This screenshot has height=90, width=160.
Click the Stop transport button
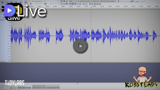click(11, 2)
